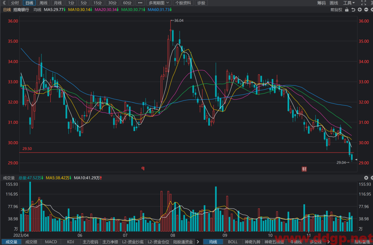The width and height of the screenshot is (373, 245).
Task: Open the 多周期图 dropdown
Action: click(x=159, y=3)
